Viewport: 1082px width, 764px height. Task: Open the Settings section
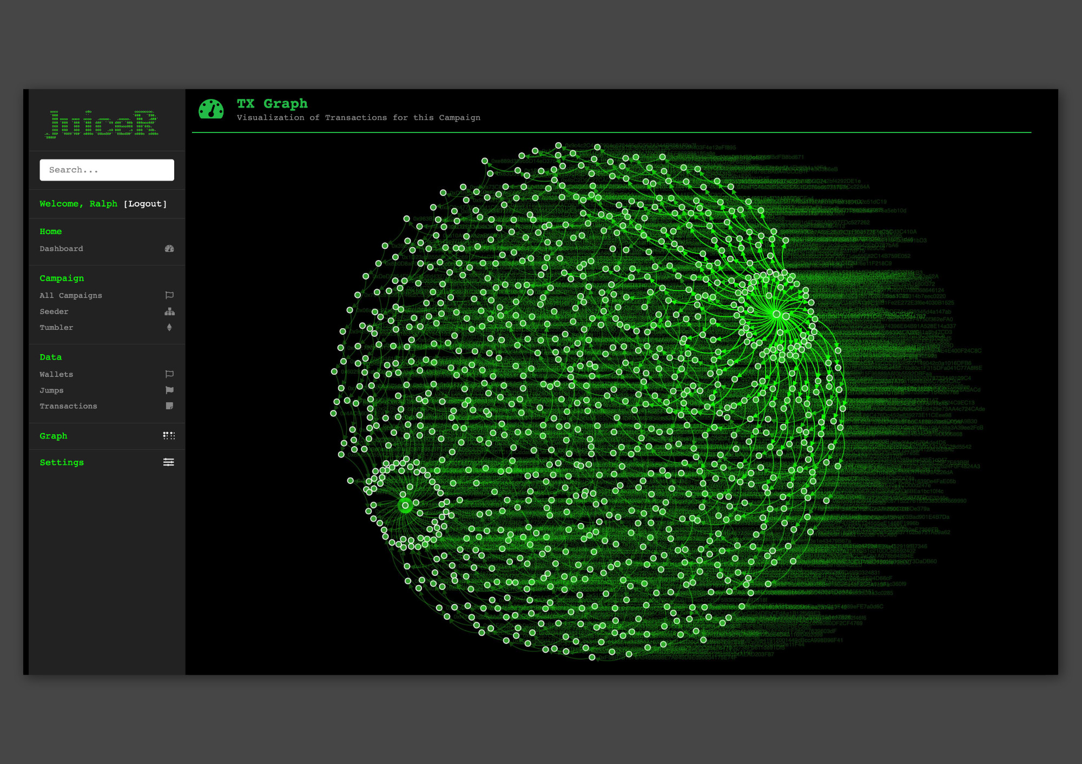coord(62,462)
